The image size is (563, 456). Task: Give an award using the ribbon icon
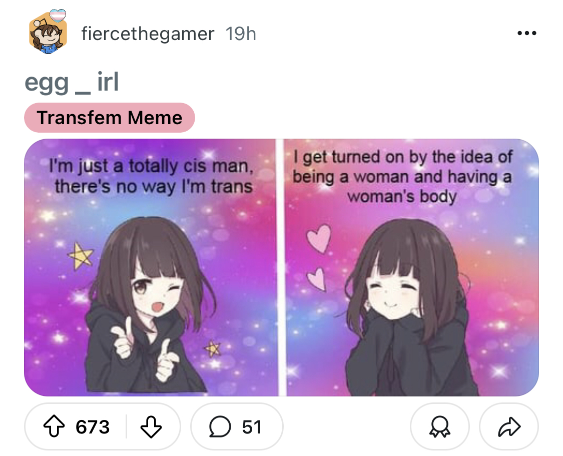[439, 426]
